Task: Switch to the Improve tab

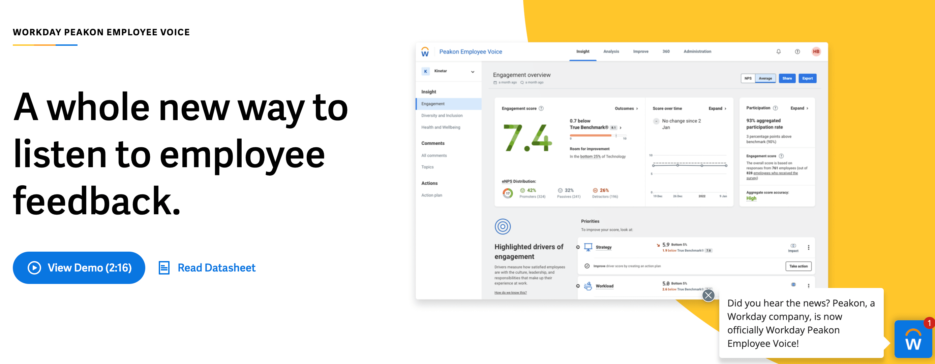Action: coord(641,51)
